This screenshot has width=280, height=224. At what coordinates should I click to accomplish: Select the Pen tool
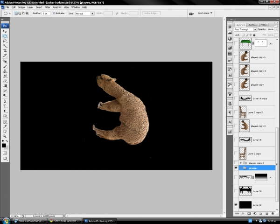point(5,101)
